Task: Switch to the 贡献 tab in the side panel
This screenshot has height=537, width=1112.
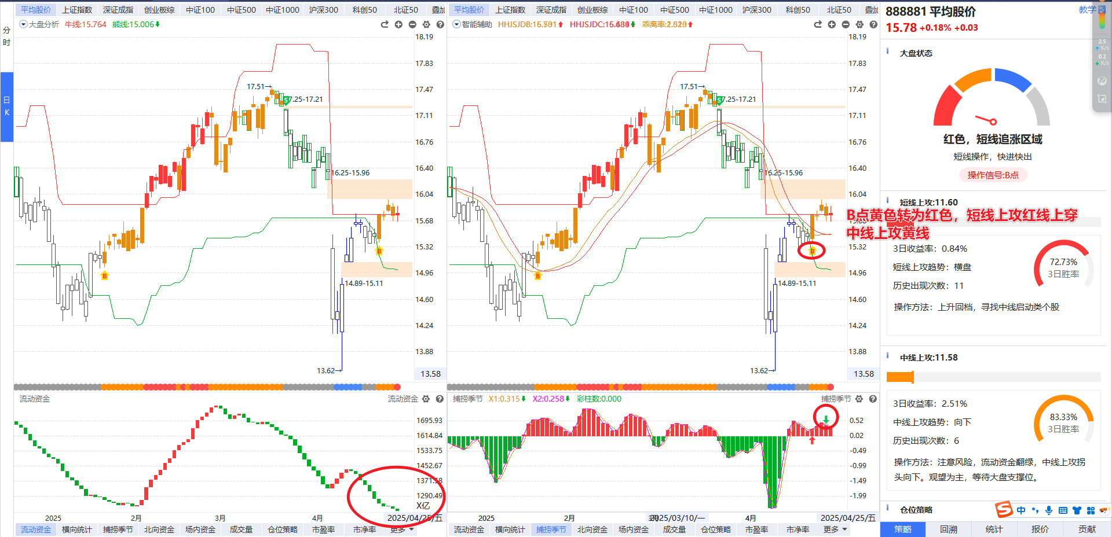Action: click(x=1087, y=529)
